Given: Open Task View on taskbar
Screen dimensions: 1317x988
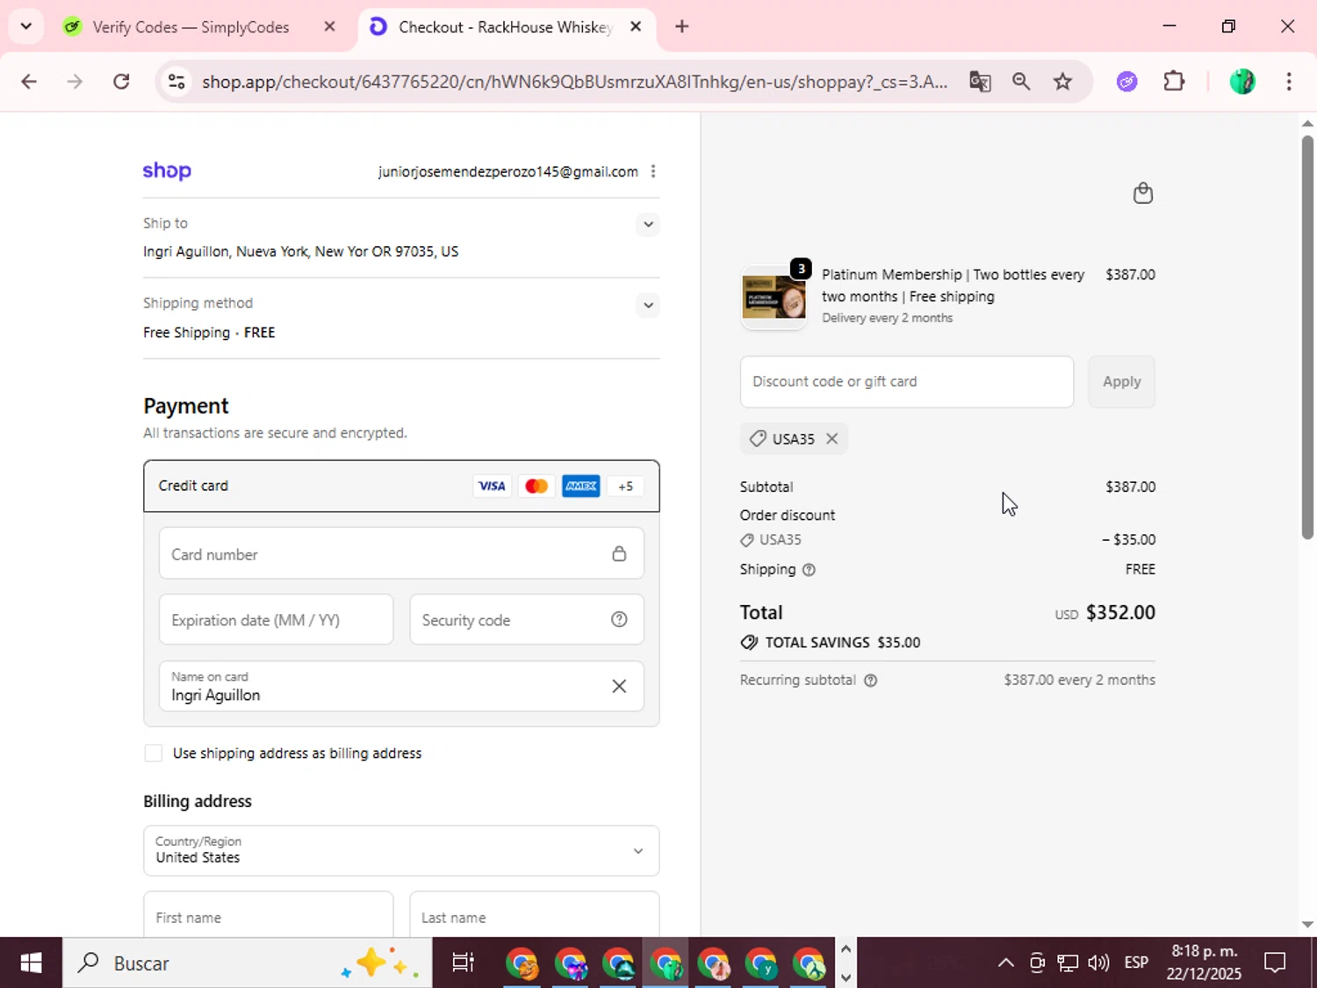Looking at the screenshot, I should coord(463,963).
